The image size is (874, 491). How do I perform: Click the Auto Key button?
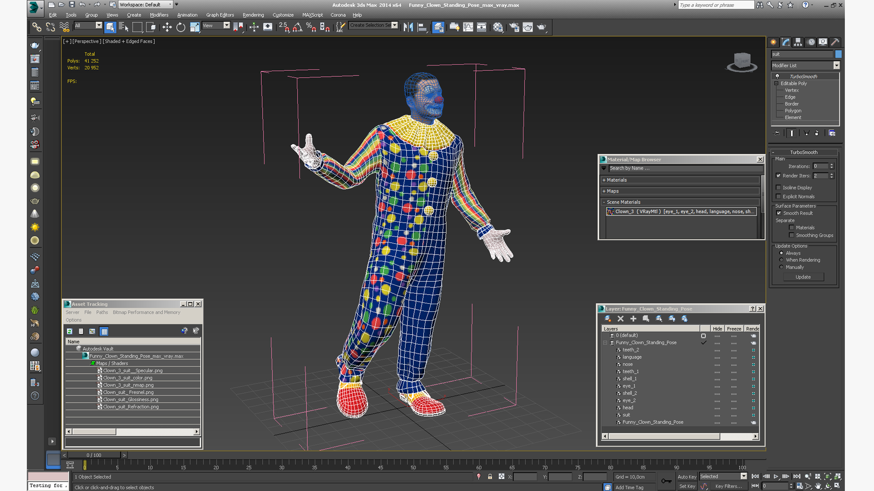click(687, 476)
